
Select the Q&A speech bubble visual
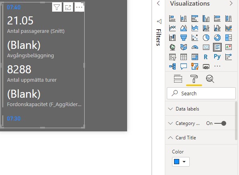[x=184, y=66]
